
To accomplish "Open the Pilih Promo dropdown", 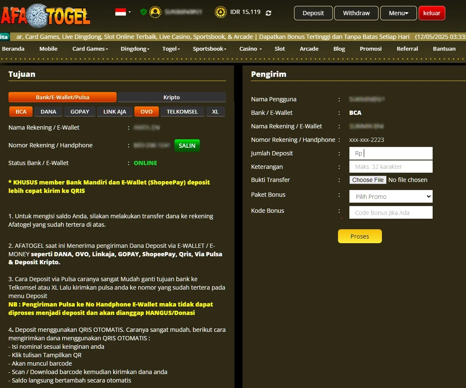I will (391, 197).
